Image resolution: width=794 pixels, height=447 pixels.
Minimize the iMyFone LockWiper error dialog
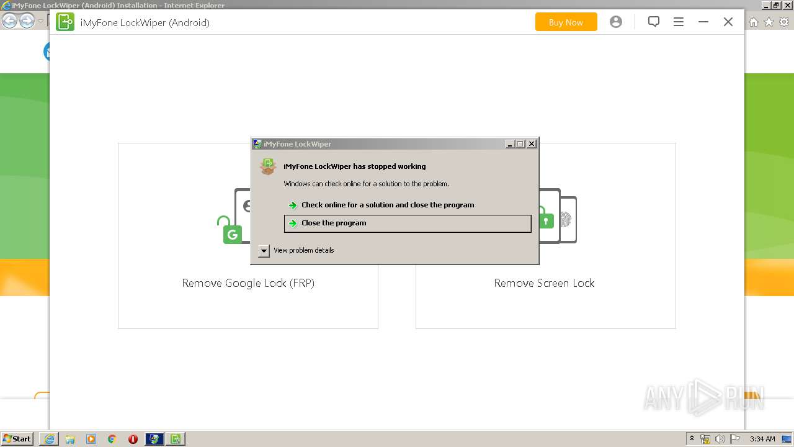click(x=510, y=144)
